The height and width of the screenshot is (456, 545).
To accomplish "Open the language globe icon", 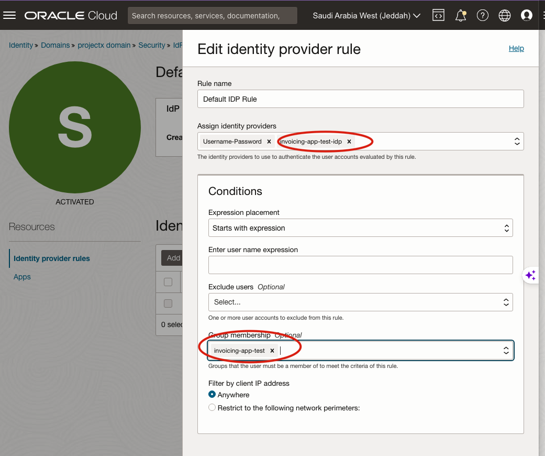I will [x=505, y=16].
